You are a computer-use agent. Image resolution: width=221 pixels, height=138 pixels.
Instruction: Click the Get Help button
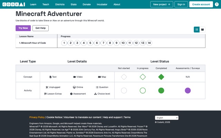point(40,28)
